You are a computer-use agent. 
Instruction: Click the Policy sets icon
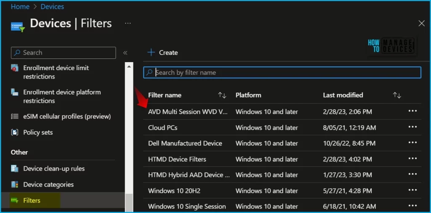point(15,132)
